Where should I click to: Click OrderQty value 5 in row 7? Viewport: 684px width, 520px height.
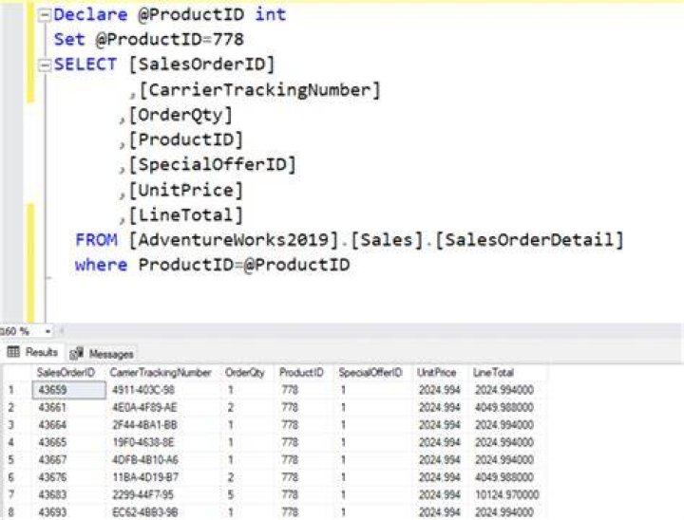(x=230, y=494)
